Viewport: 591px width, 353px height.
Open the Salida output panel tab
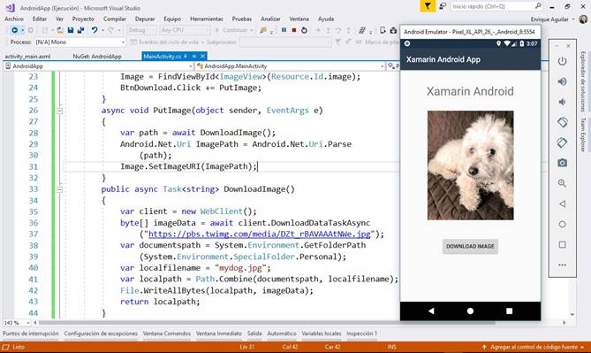[254, 334]
